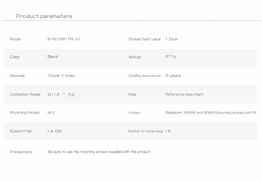This screenshot has width=262, height=181.
Task: Click the Mounting thread label
Action: click(x=25, y=113)
